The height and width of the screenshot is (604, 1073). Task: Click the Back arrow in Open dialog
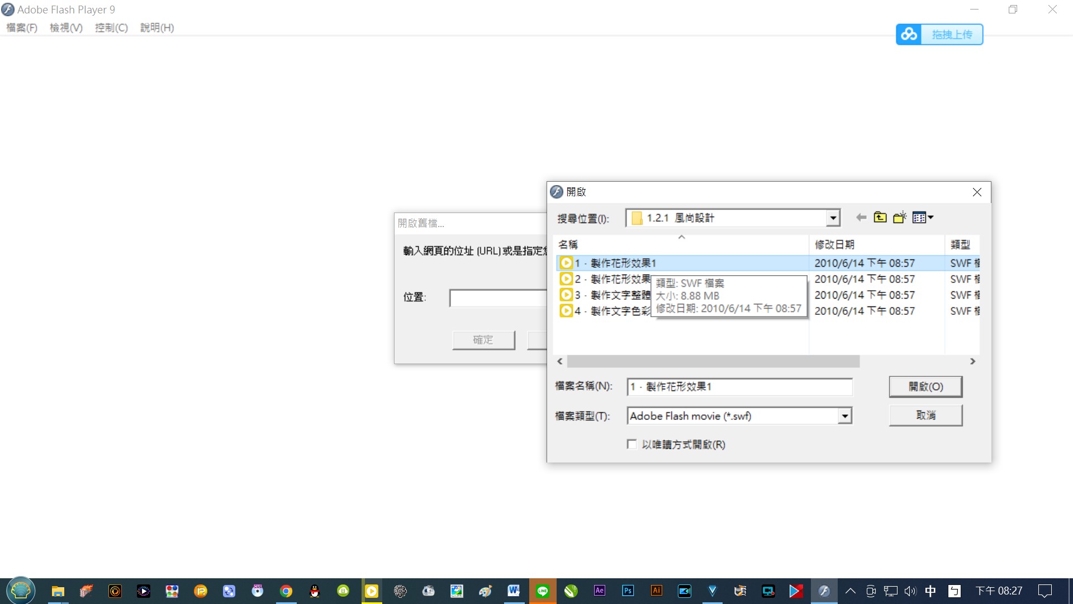[861, 218]
